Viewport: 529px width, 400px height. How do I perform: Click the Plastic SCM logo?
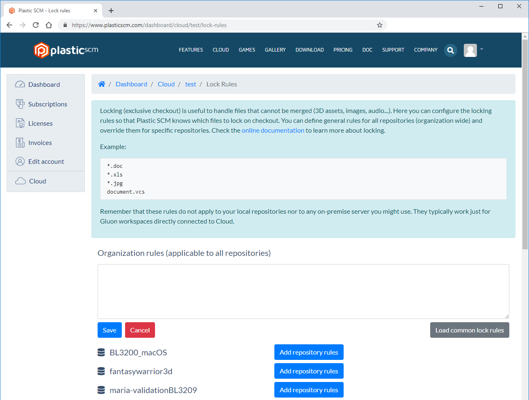click(66, 50)
